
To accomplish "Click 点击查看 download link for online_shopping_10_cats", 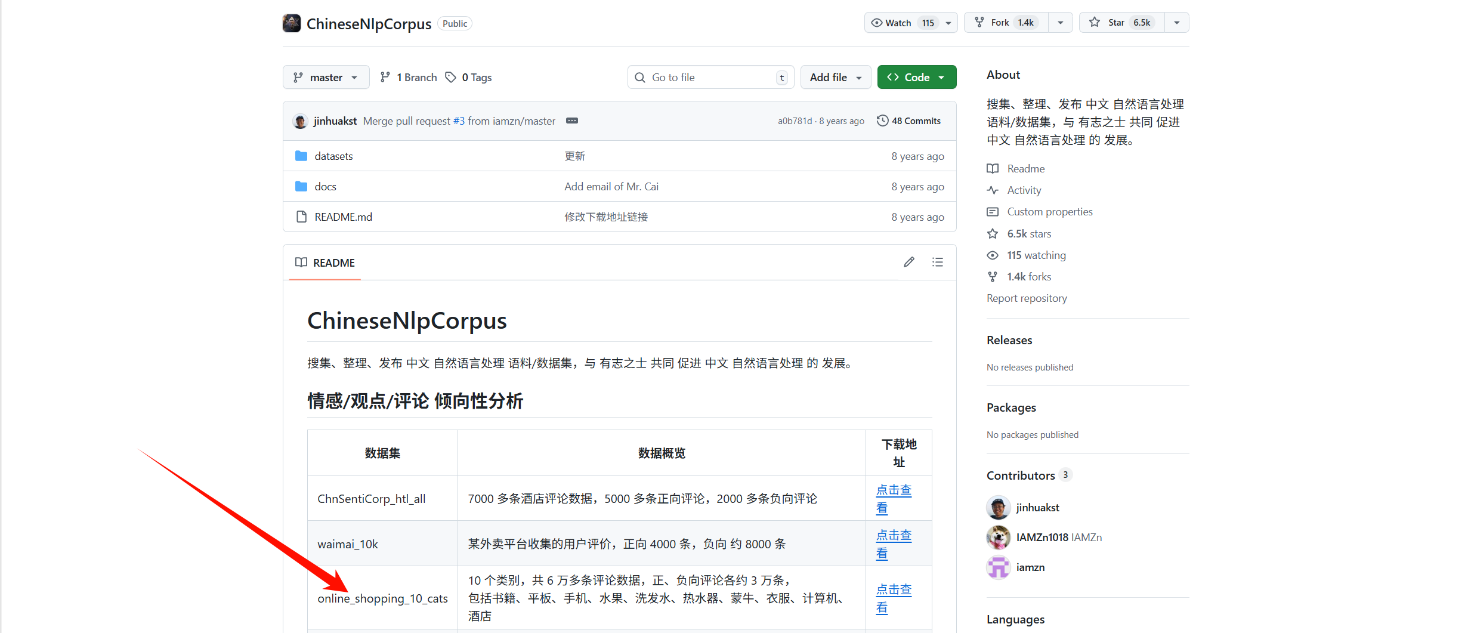I will coord(893,598).
